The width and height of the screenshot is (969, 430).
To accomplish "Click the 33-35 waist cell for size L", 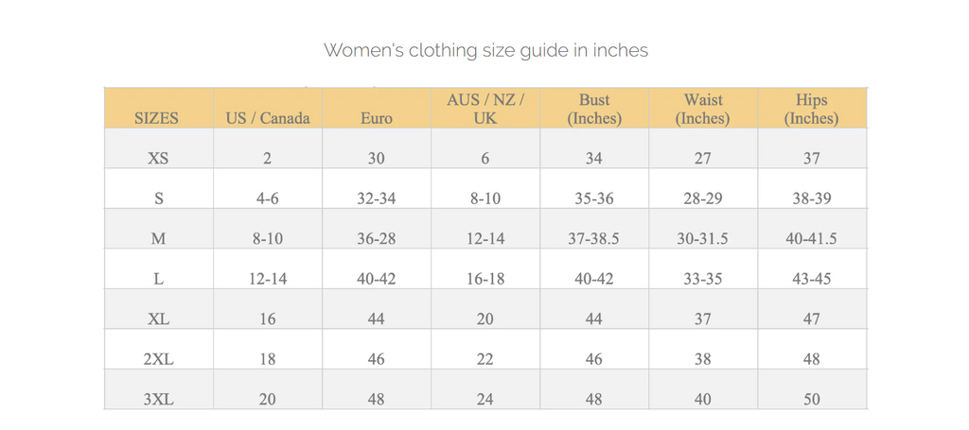I will [703, 279].
